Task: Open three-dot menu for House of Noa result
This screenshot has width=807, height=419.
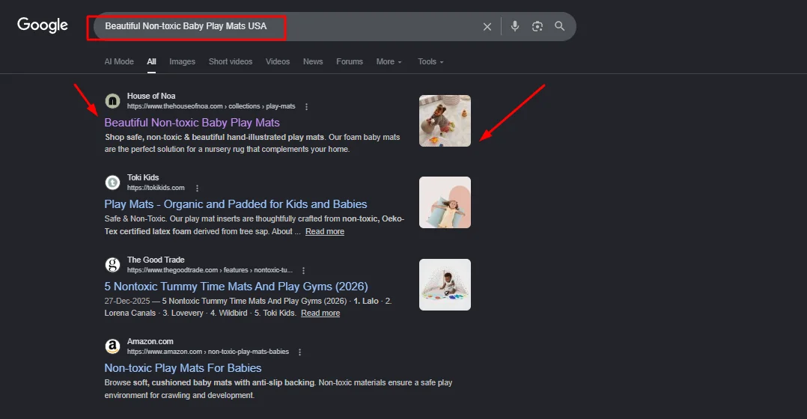Action: pyautogui.click(x=306, y=107)
